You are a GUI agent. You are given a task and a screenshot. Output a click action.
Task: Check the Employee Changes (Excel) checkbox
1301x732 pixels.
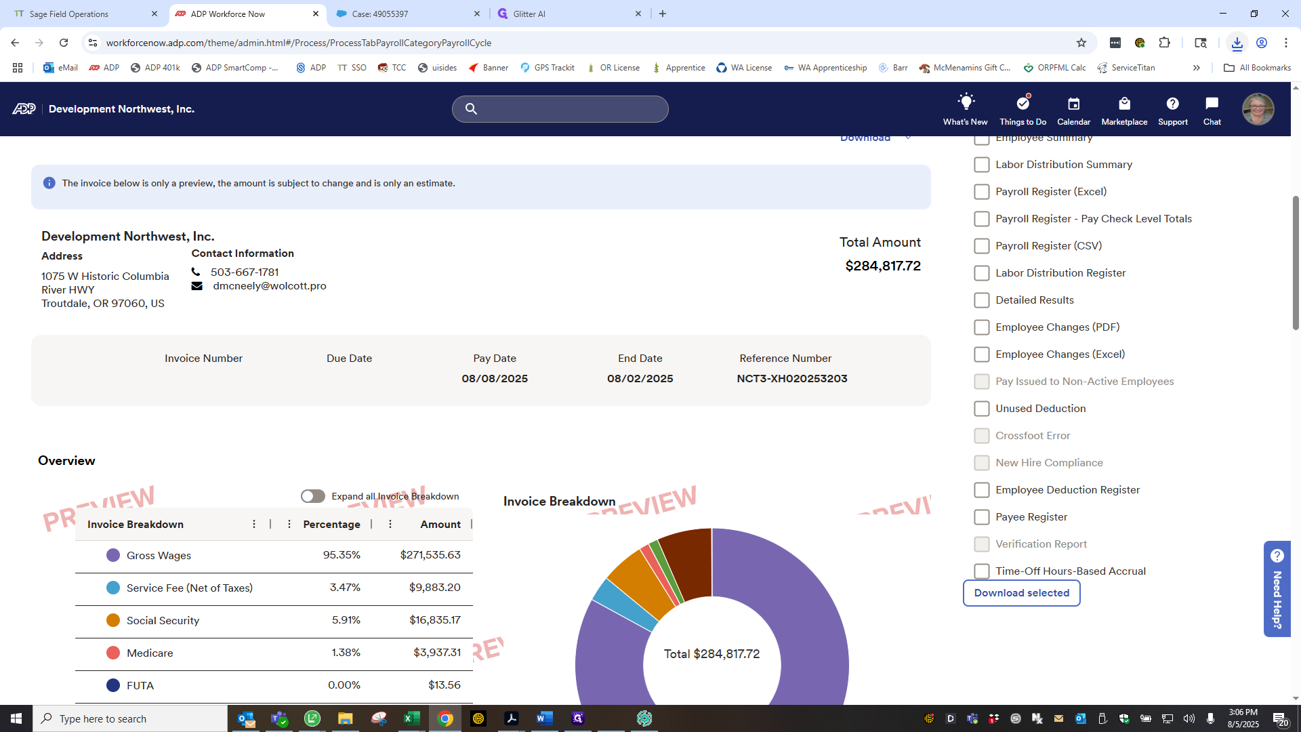(981, 354)
